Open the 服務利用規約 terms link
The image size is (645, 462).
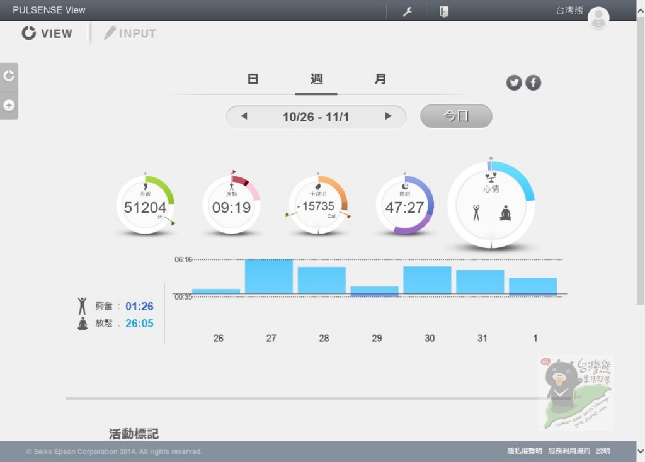(569, 451)
